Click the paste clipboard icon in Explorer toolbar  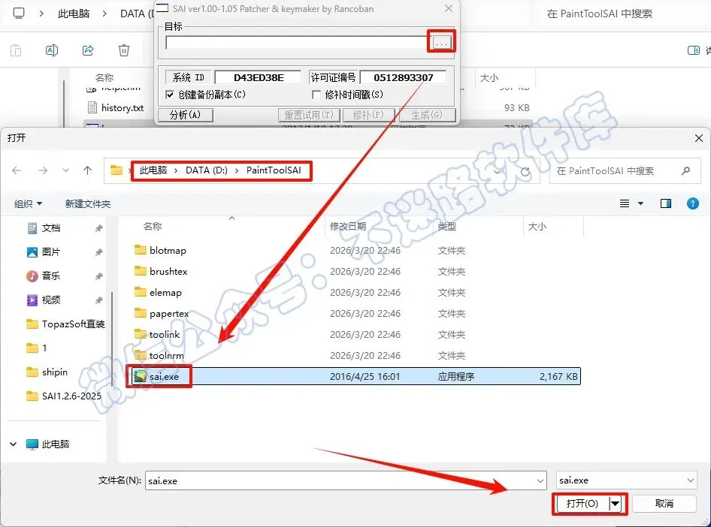point(16,50)
